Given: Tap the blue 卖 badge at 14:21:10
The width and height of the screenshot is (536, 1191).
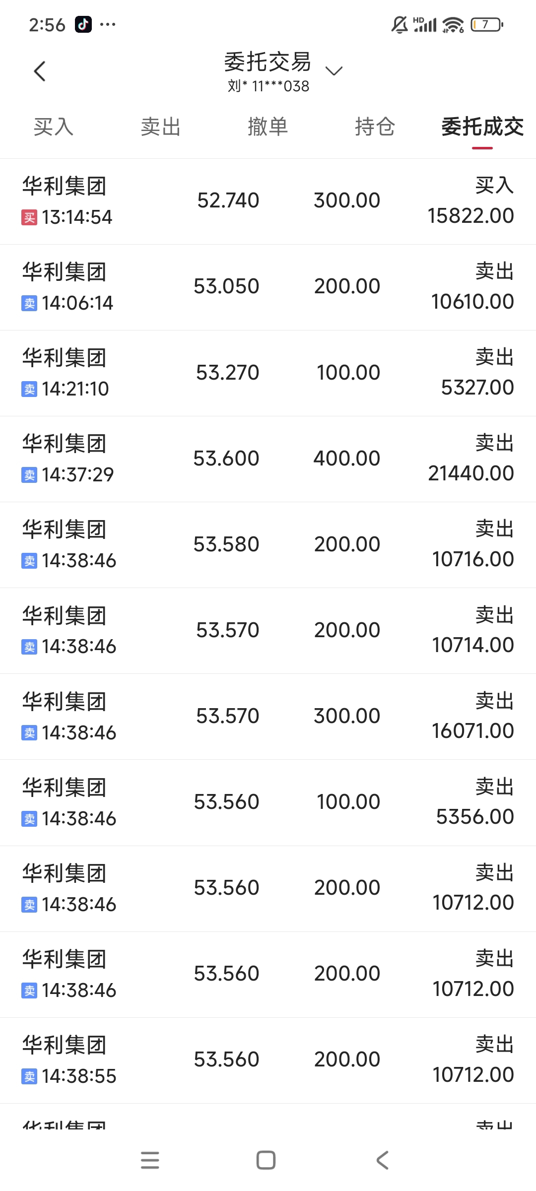Looking at the screenshot, I should tap(29, 389).
